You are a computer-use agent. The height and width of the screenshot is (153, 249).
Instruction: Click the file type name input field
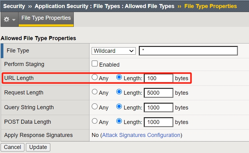(188, 51)
